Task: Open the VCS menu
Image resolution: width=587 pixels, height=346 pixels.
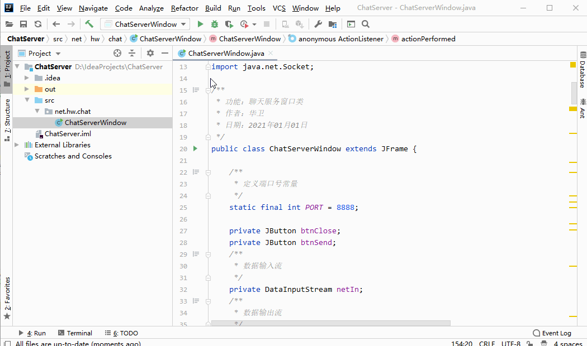Action: tap(280, 8)
